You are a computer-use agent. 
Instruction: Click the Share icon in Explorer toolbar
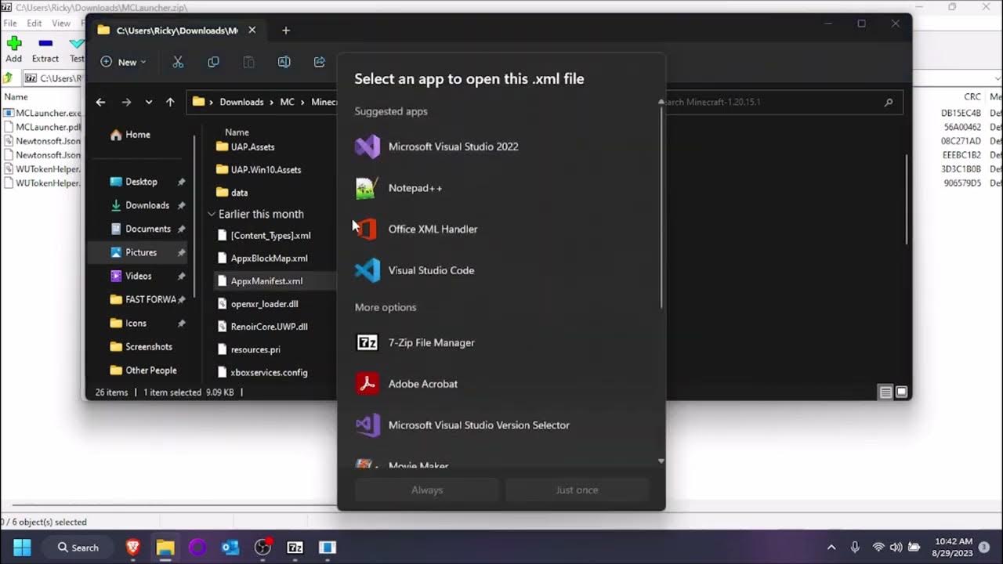click(x=319, y=62)
